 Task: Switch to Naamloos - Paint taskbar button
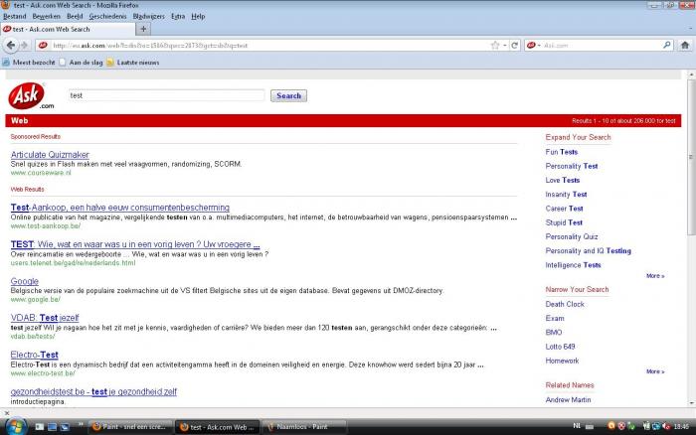click(304, 427)
